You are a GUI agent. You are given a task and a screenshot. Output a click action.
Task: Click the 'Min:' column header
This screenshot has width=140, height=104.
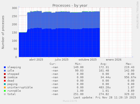tap(78, 64)
